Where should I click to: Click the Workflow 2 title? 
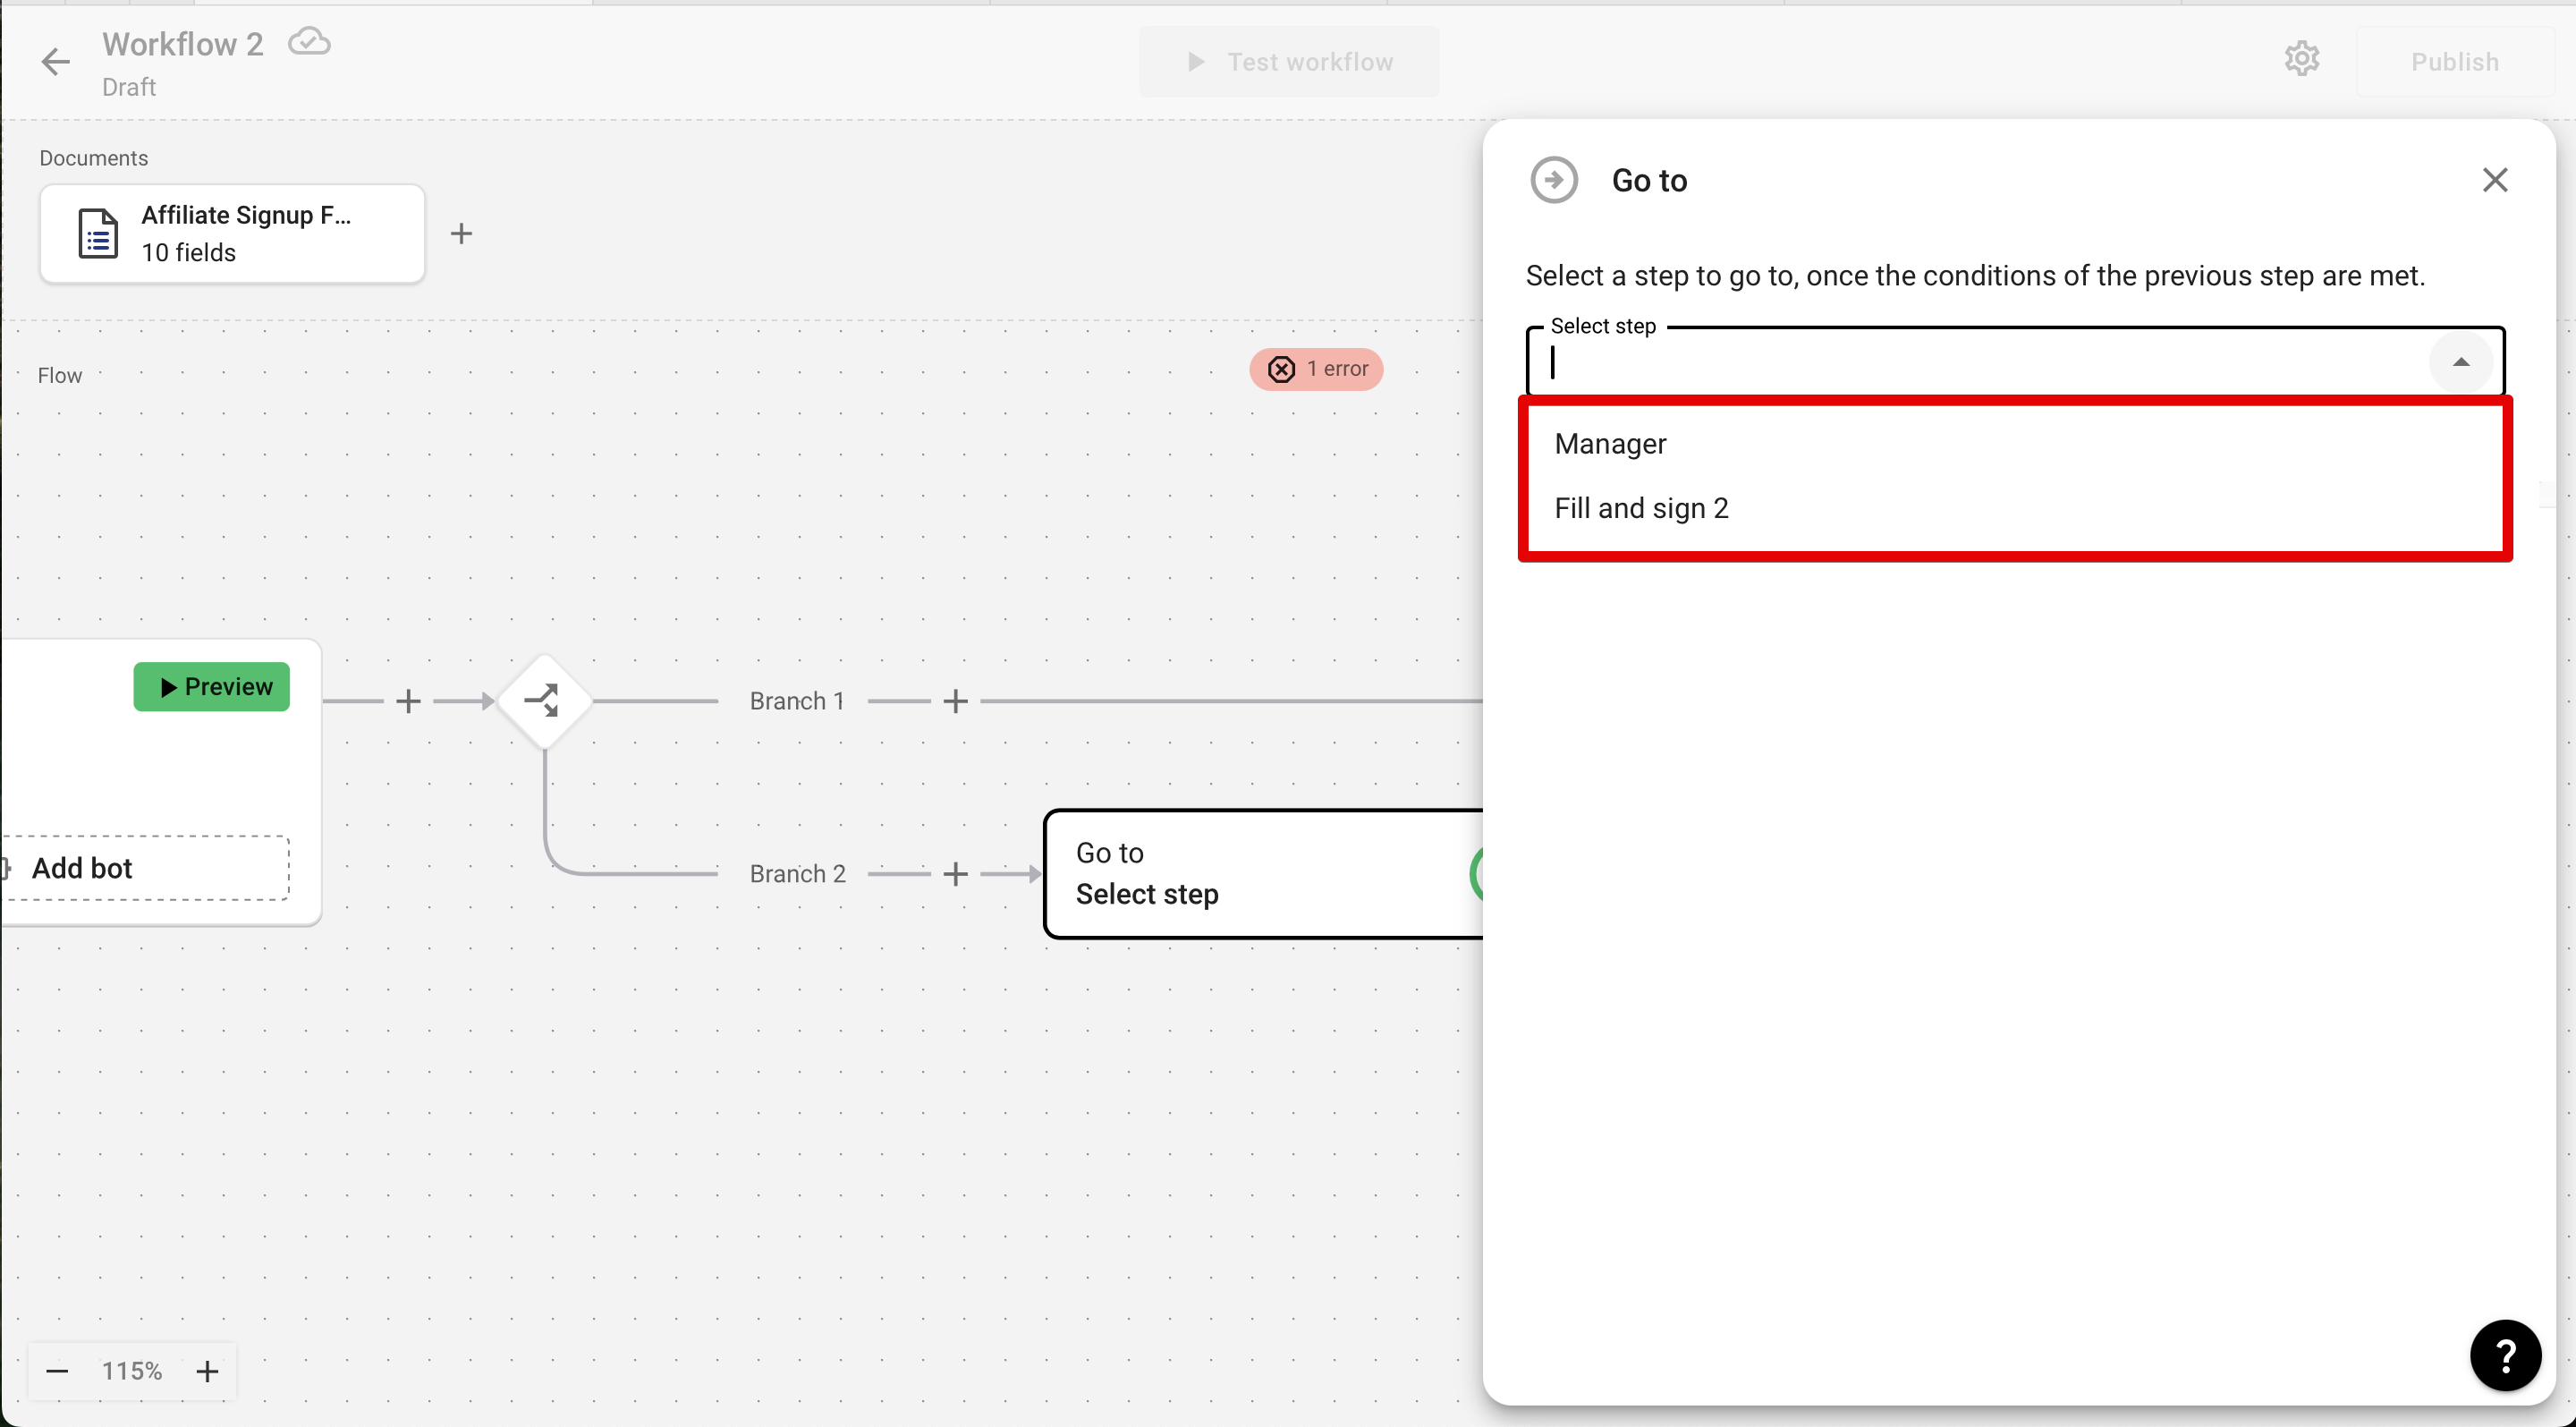(182, 44)
